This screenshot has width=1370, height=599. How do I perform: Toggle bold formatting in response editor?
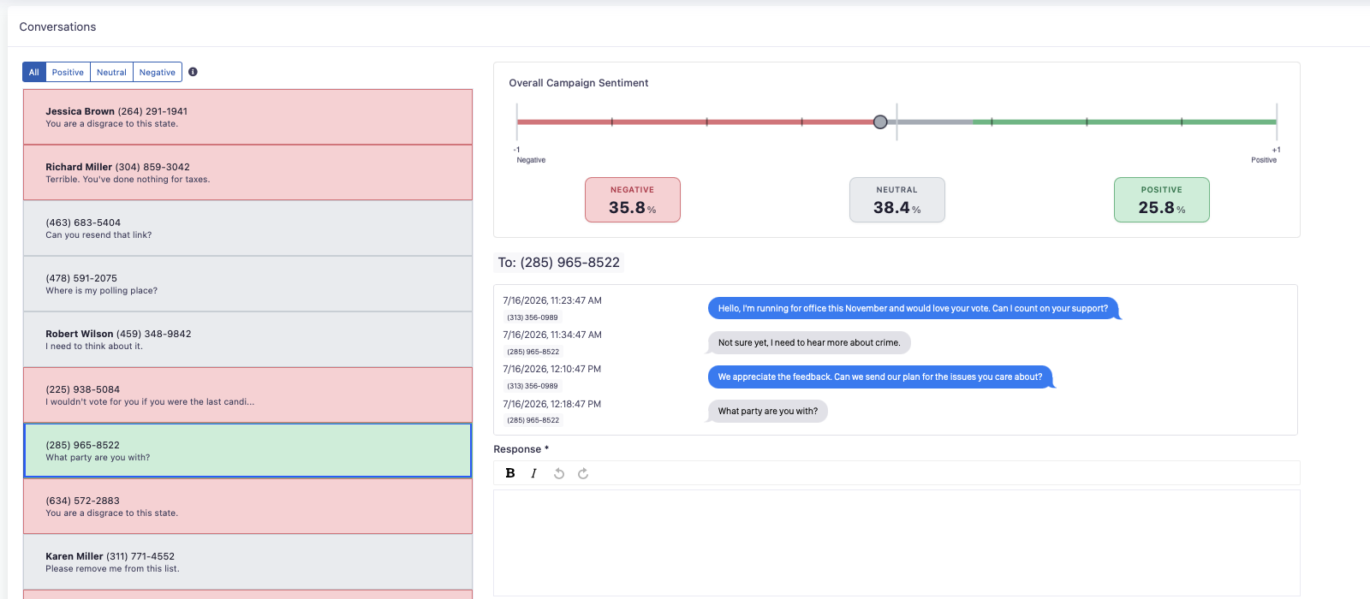[x=510, y=473]
